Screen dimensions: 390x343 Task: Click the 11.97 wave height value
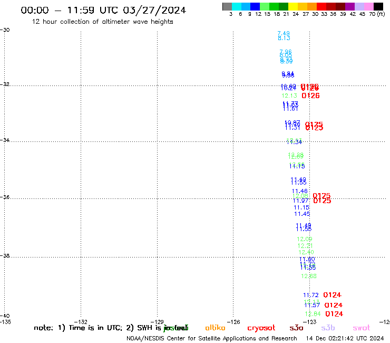pyautogui.click(x=301, y=201)
